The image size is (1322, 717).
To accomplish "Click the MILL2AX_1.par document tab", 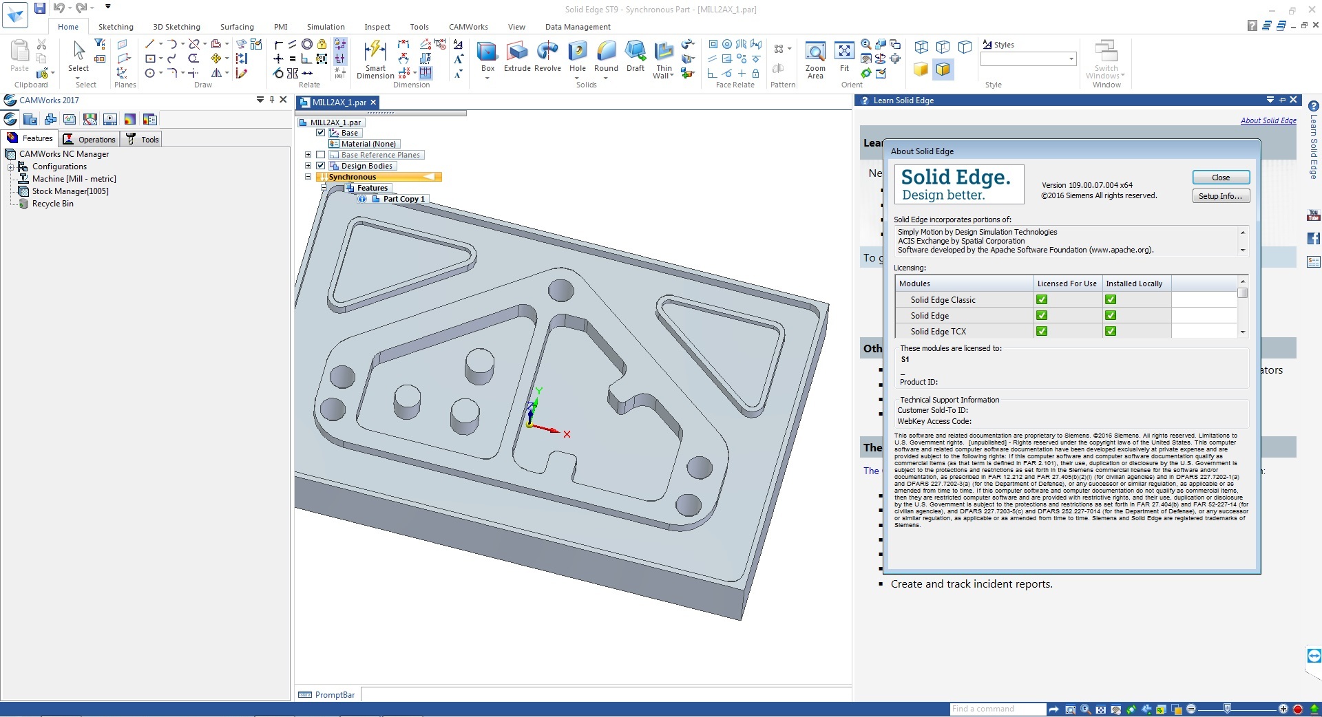I will click(339, 103).
